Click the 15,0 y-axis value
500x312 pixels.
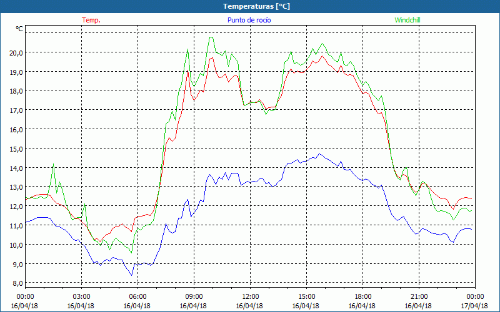point(16,149)
